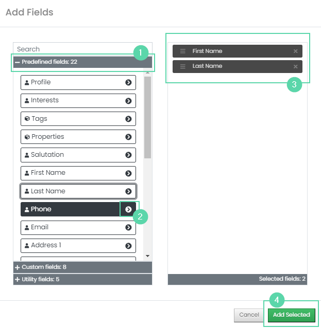Click the arrow icon on Tags field
This screenshot has width=321, height=328.
pos(128,119)
